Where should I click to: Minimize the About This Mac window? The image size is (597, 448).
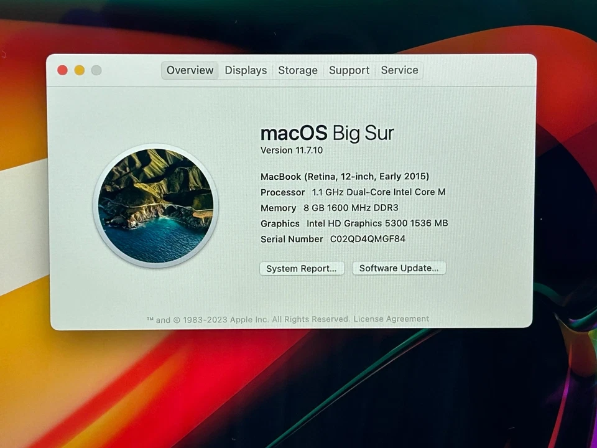point(80,70)
